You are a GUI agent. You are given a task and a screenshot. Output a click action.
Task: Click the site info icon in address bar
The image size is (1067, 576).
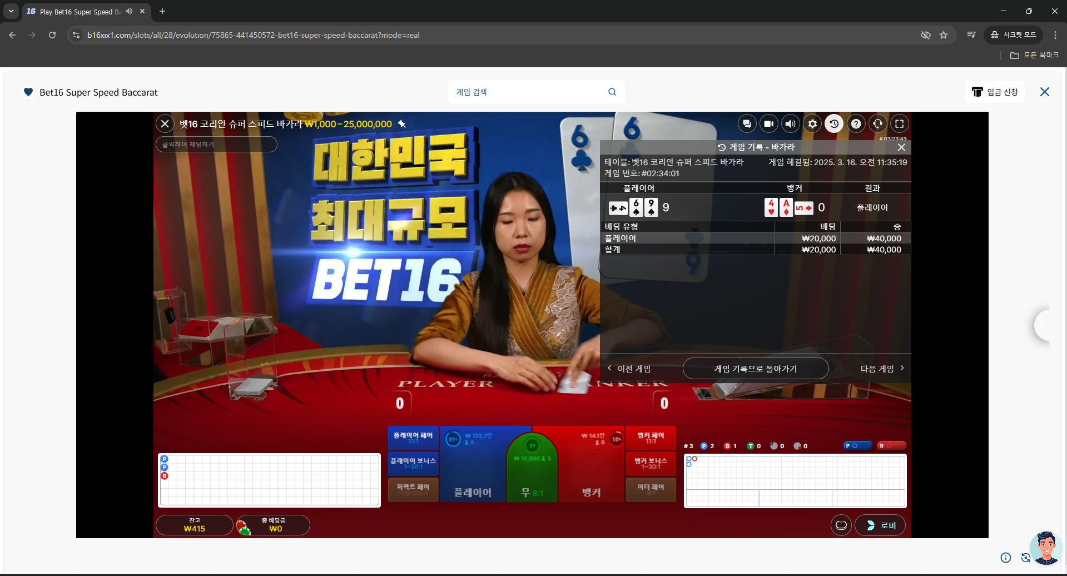77,35
